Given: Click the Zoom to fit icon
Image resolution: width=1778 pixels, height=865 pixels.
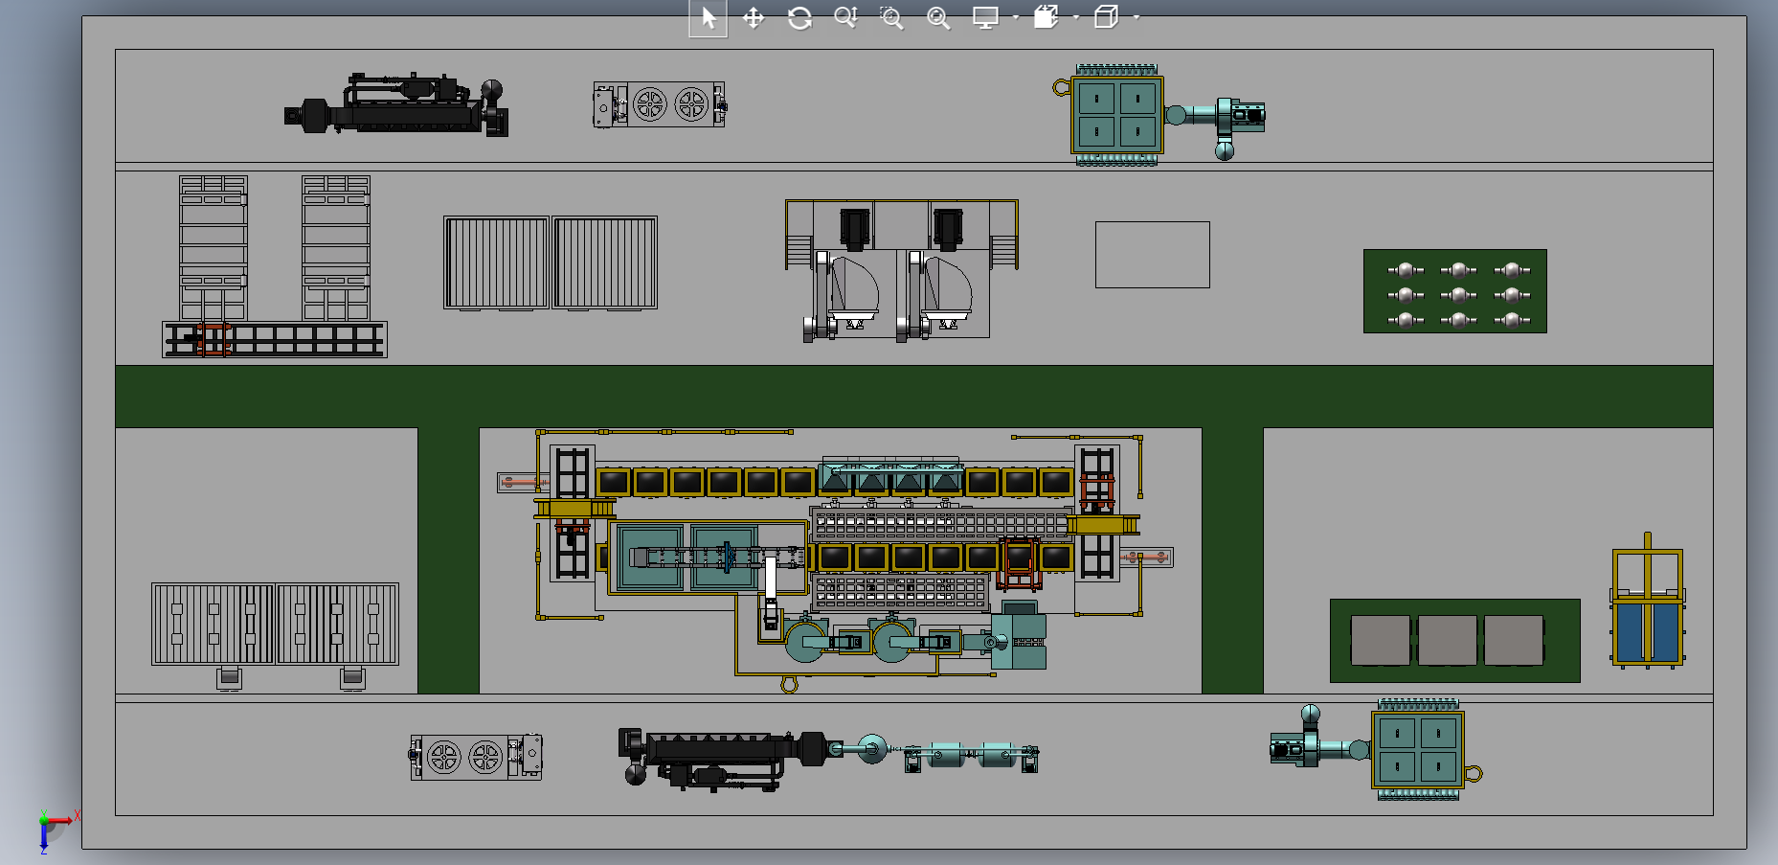Looking at the screenshot, I should tap(938, 18).
